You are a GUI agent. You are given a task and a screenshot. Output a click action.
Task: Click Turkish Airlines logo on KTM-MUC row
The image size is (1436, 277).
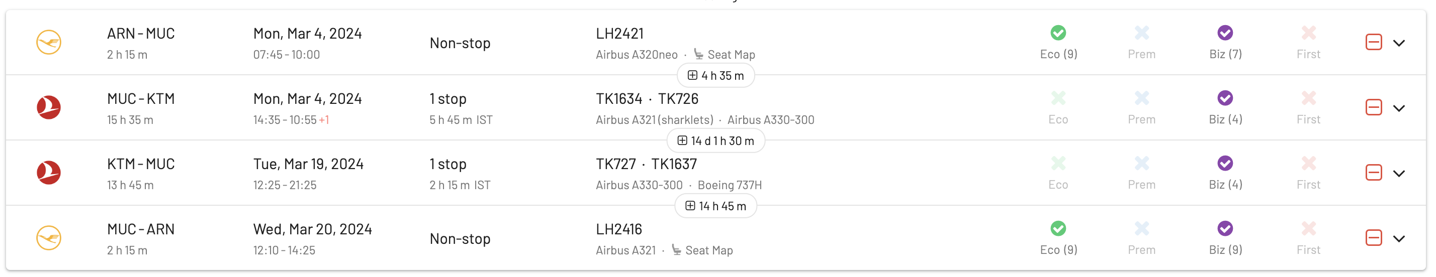[x=48, y=173]
